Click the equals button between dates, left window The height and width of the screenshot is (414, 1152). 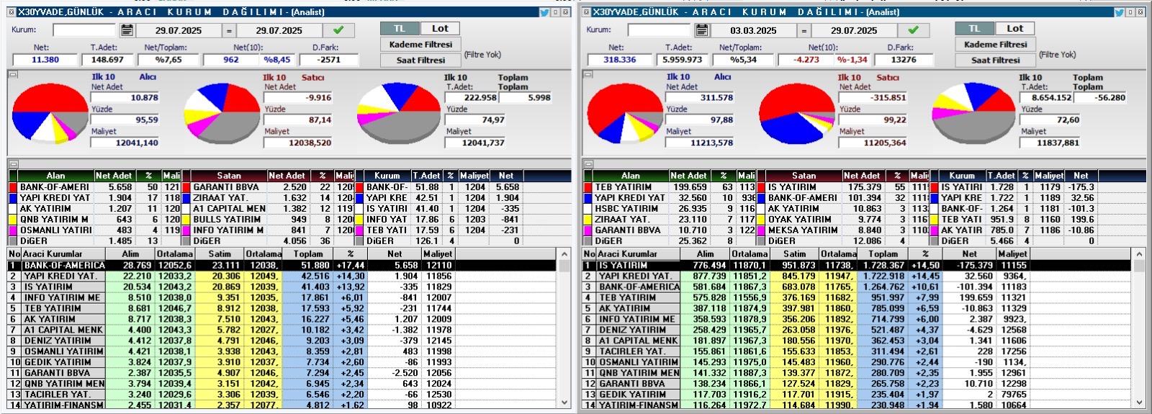(229, 30)
